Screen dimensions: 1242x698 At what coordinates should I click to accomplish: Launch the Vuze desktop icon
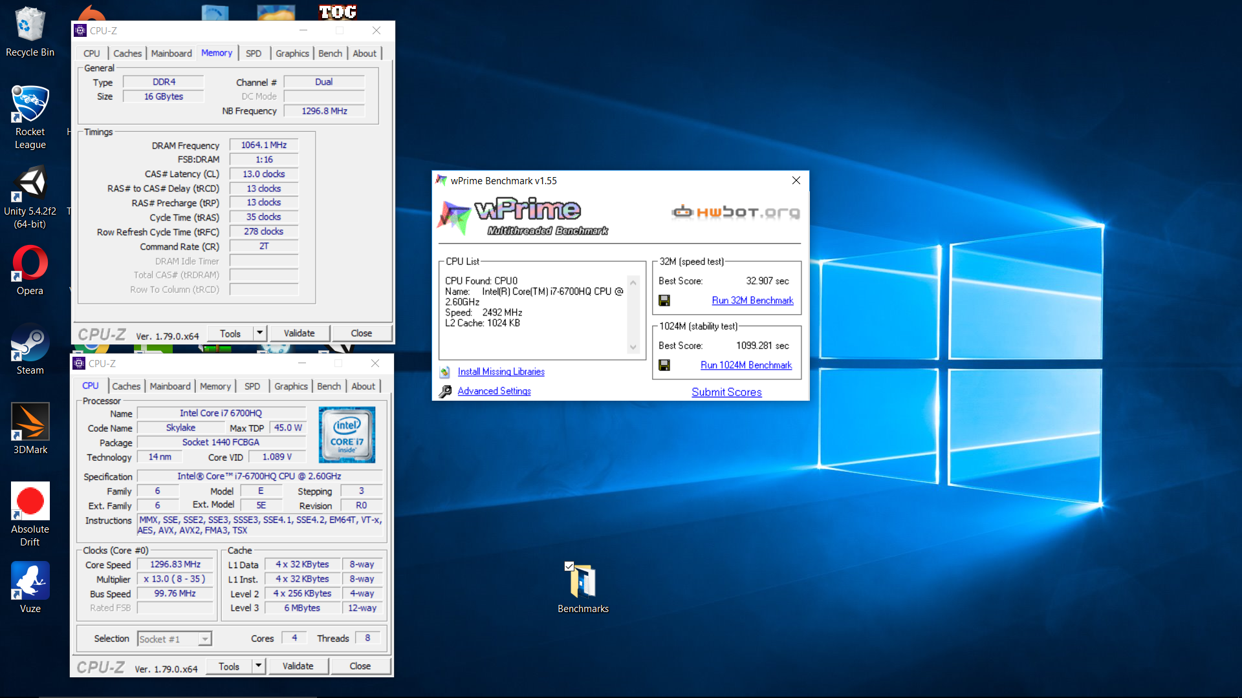(x=30, y=588)
